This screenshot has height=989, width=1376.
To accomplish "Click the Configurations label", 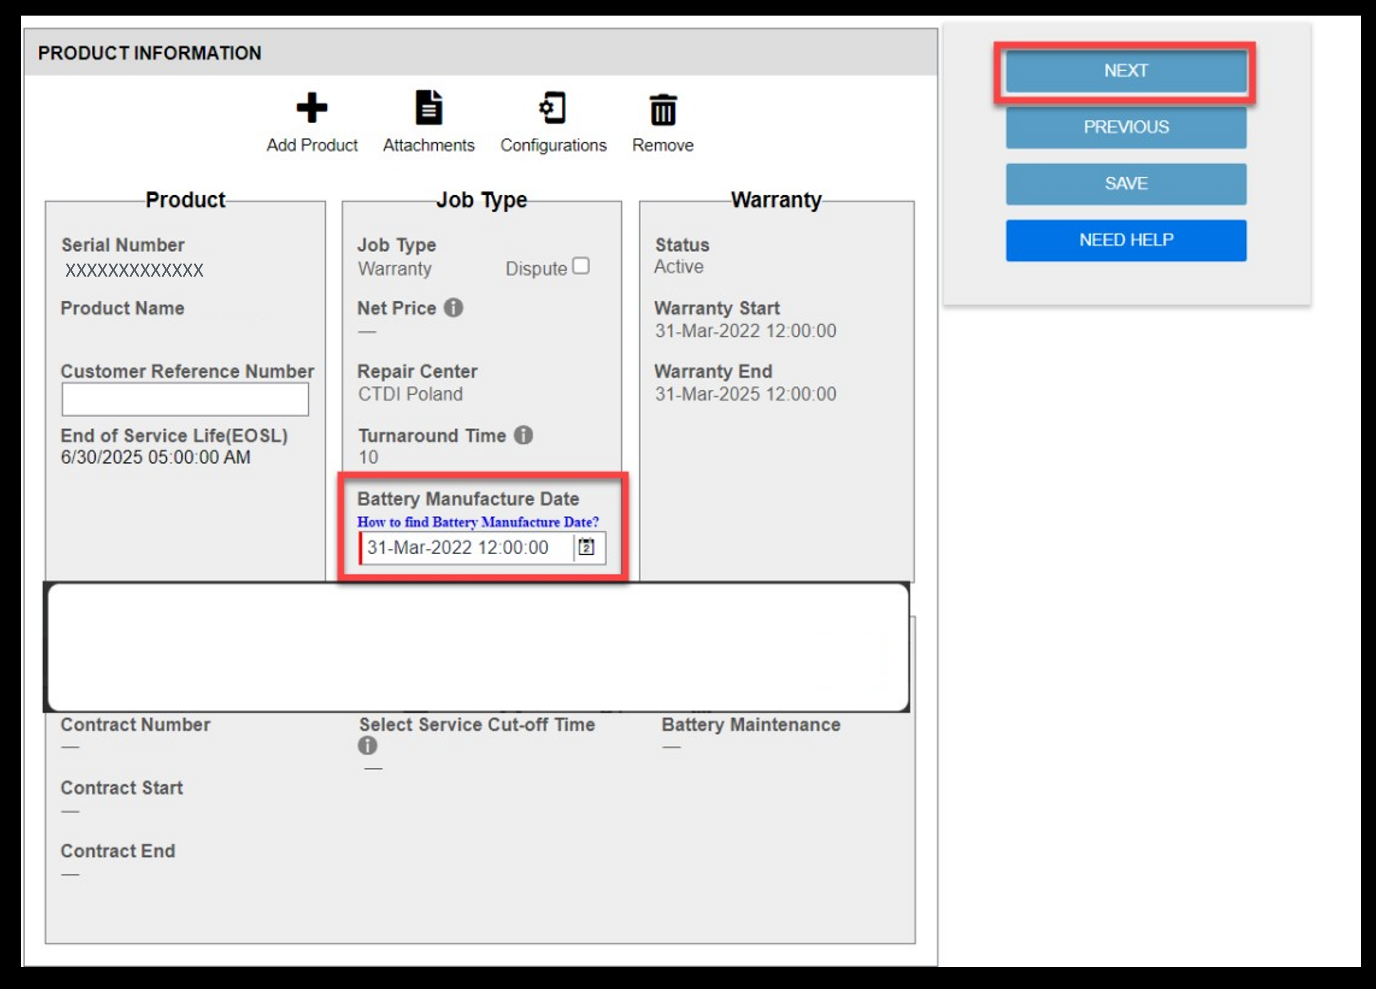I will pos(553,146).
